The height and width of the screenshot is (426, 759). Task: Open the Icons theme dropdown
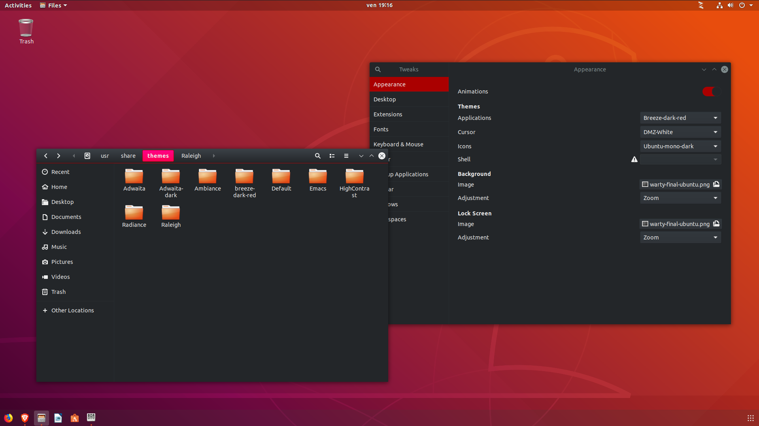[x=680, y=146]
